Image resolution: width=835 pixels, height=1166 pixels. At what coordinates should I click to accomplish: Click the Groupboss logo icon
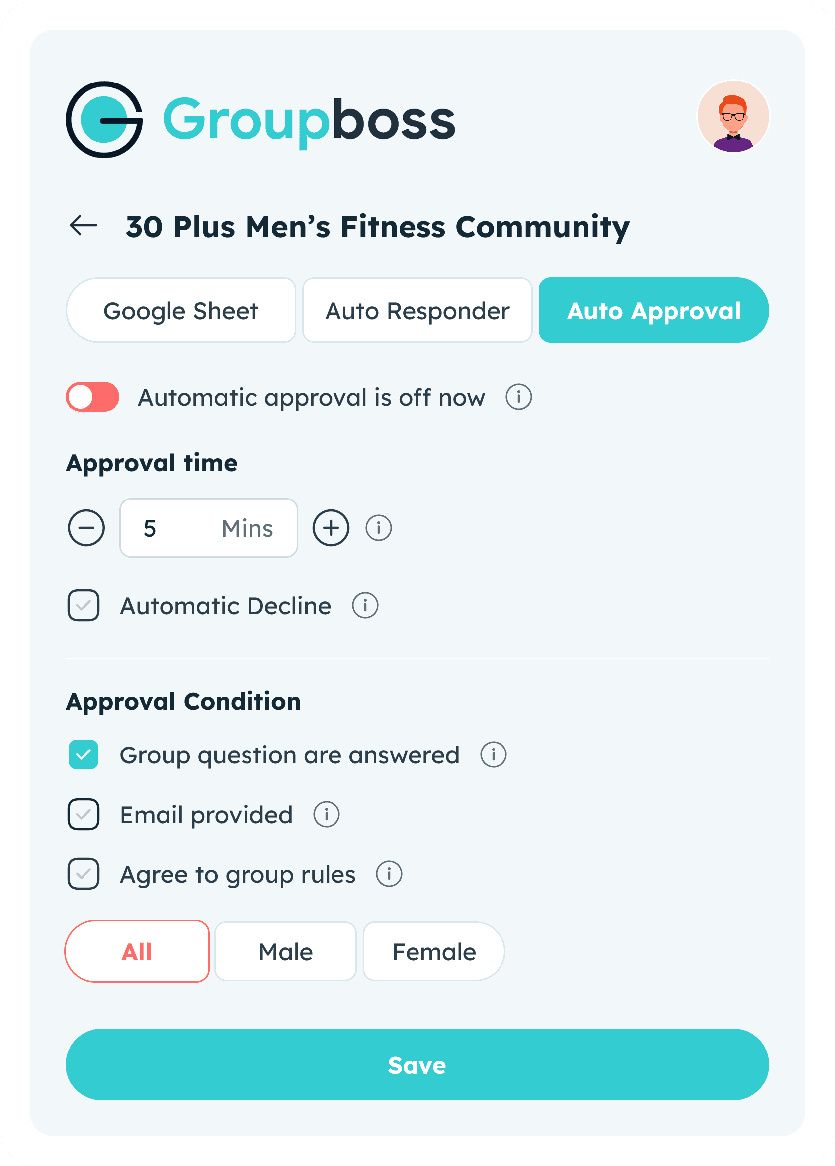point(104,119)
